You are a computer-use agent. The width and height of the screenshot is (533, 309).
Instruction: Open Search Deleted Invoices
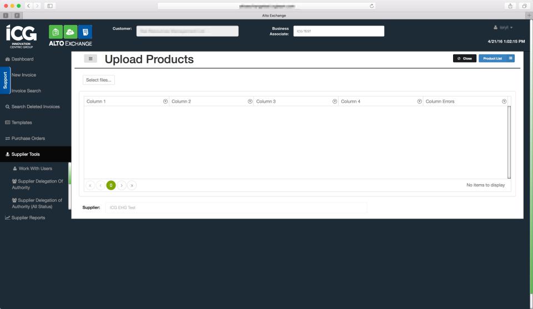(x=33, y=107)
